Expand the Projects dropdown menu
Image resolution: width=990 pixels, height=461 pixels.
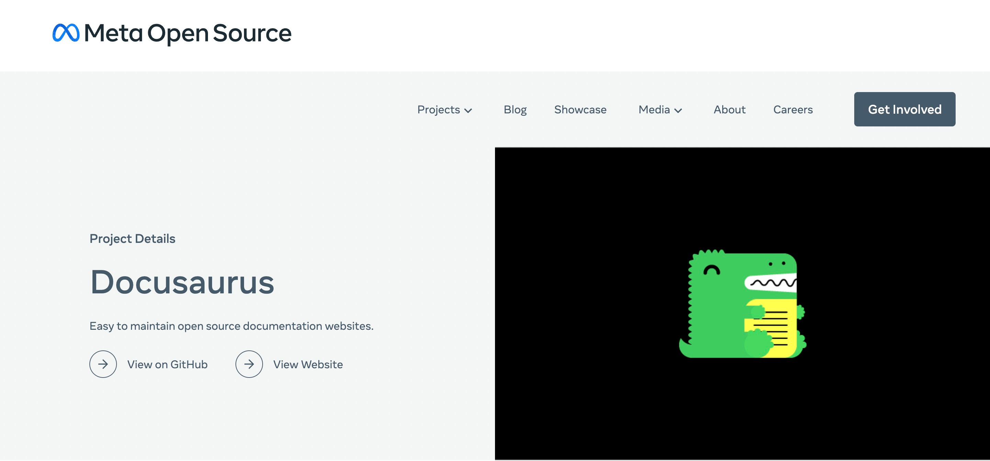point(444,110)
